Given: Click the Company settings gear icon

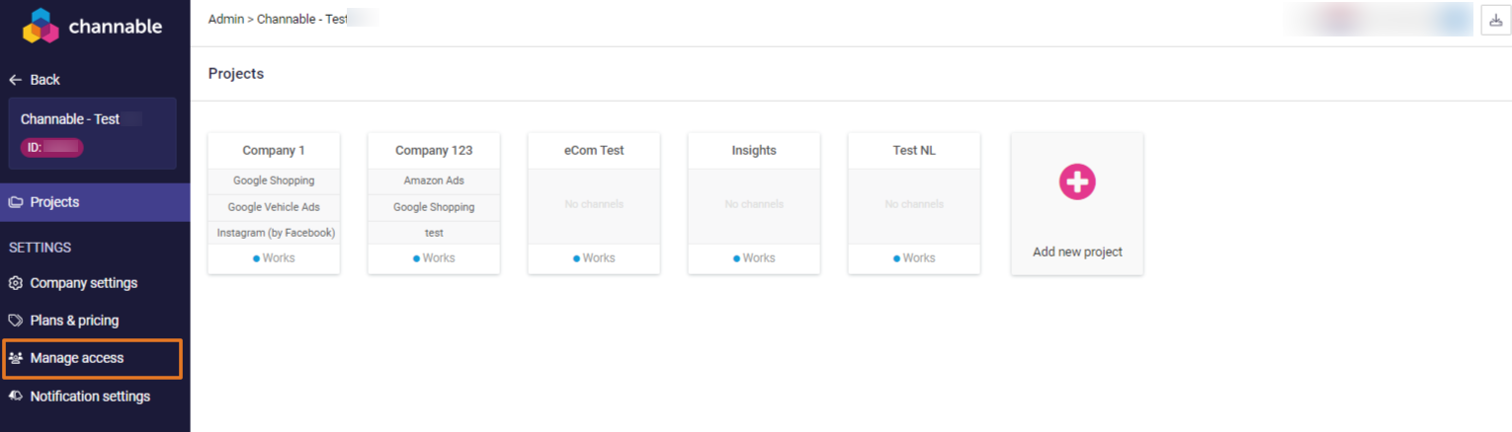Looking at the screenshot, I should coord(16,283).
